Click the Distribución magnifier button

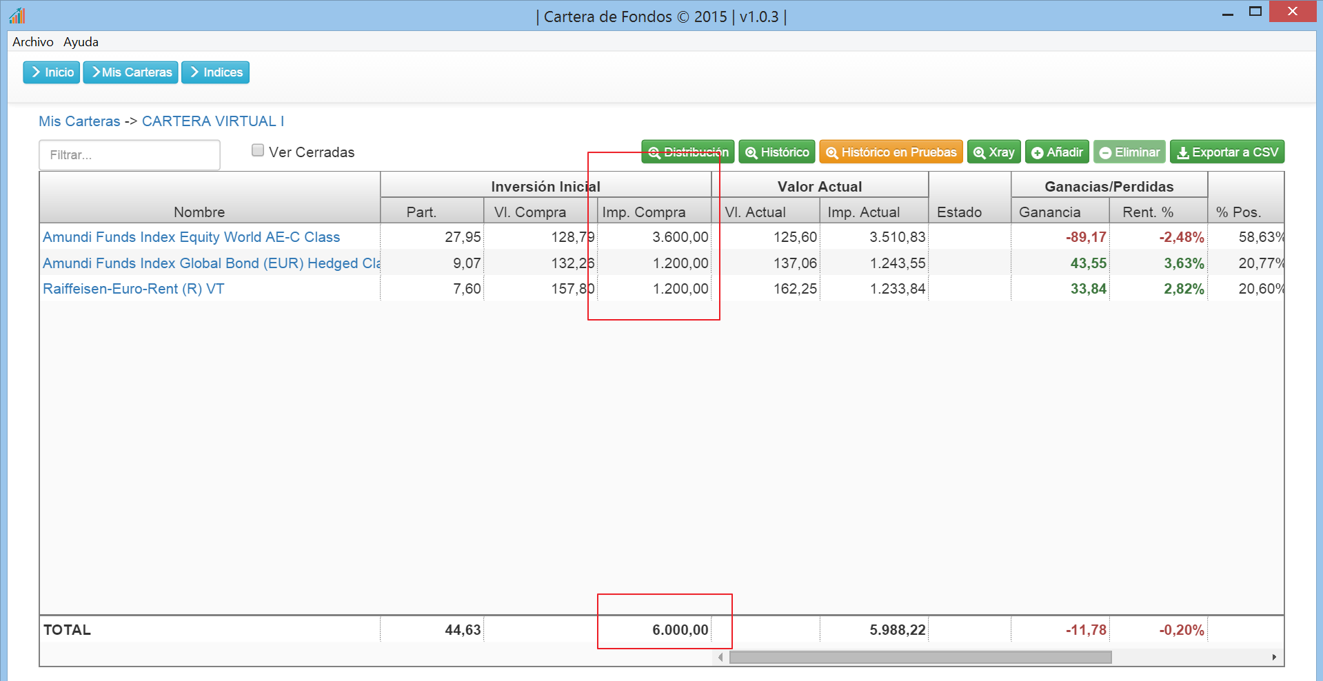687,152
